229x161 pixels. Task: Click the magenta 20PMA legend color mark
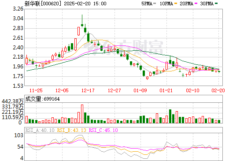coord(196,4)
